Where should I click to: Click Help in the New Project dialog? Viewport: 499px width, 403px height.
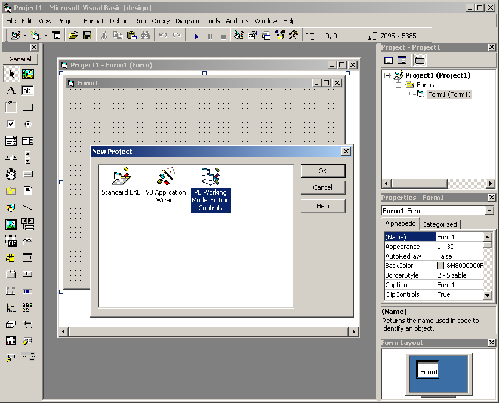coord(323,206)
